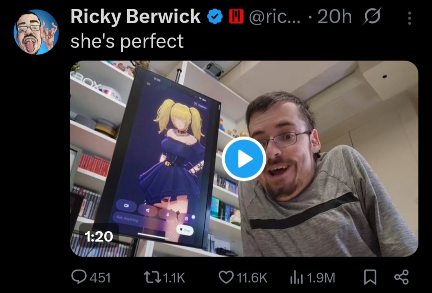Image resolution: width=432 pixels, height=293 pixels.
Task: Click the 1:20 video duration badge
Action: (99, 237)
